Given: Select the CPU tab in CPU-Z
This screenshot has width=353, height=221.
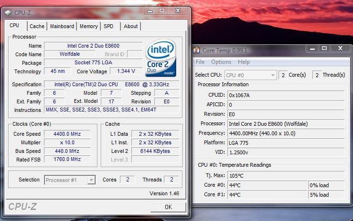Looking at the screenshot, I should (x=14, y=25).
